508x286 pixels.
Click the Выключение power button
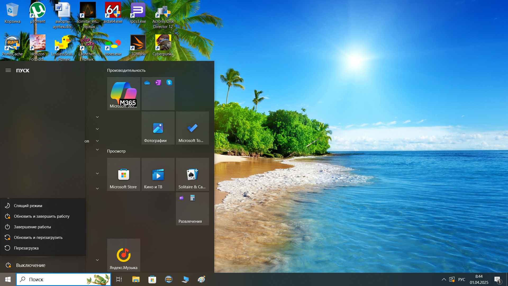point(30,265)
